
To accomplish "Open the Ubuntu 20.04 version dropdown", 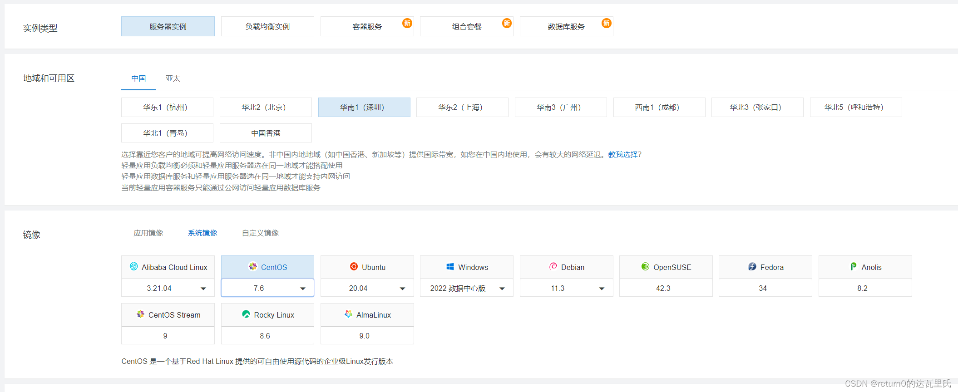I will 367,288.
